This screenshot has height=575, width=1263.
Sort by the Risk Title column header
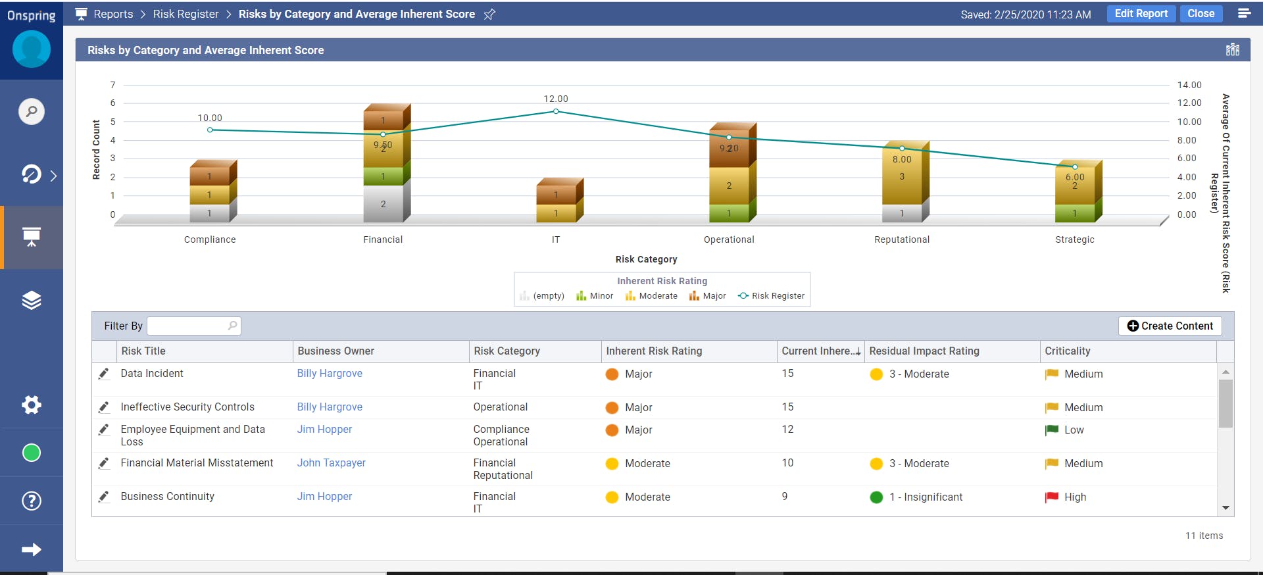click(204, 351)
